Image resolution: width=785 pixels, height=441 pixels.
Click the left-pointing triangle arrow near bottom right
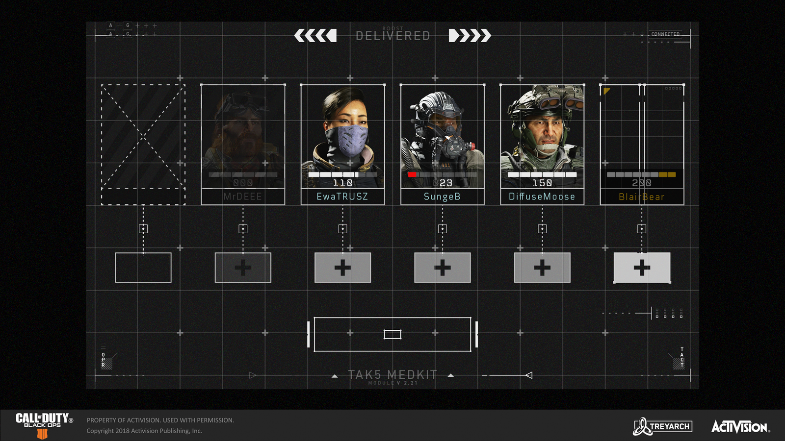tap(528, 375)
